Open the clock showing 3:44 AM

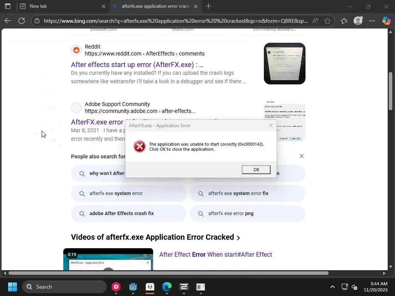[376, 287]
